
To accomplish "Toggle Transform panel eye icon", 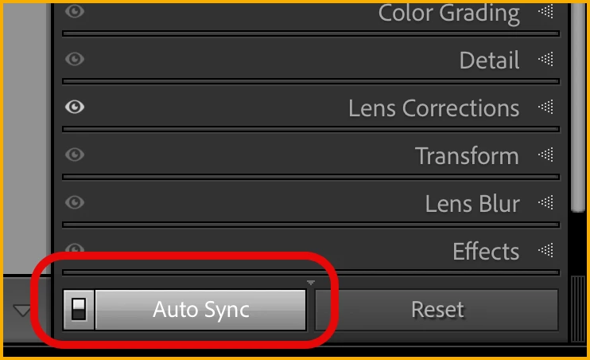I will (75, 155).
